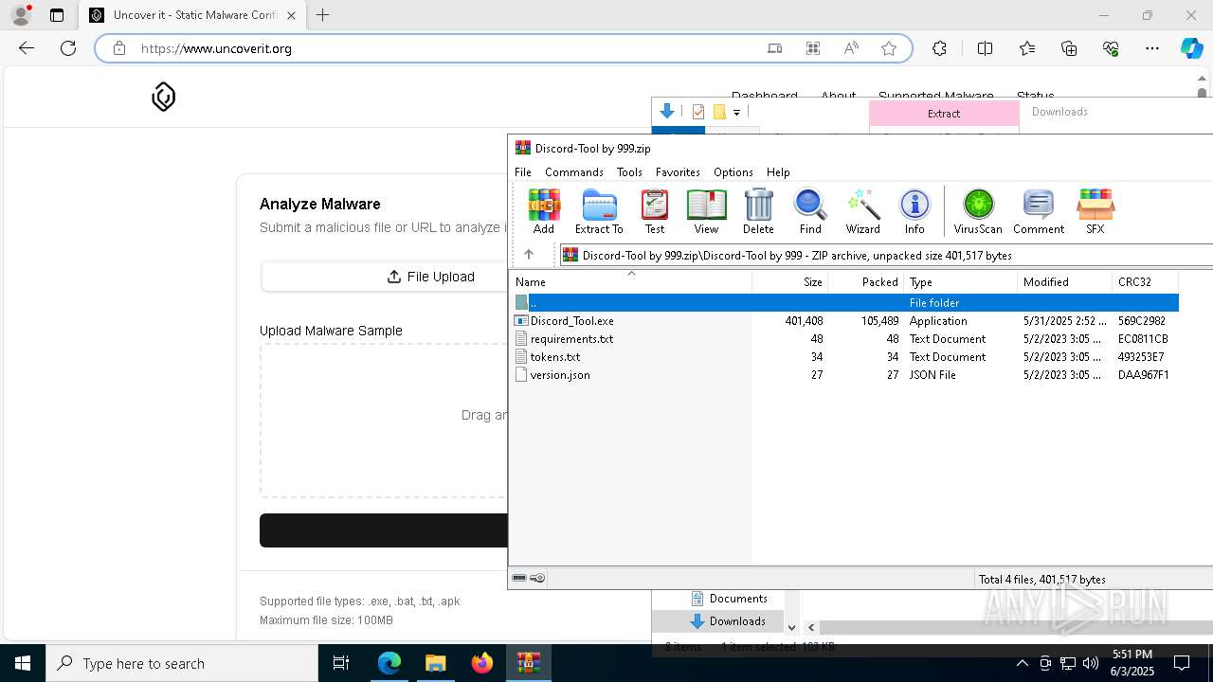Open the Options menu
The height and width of the screenshot is (682, 1213).
(733, 172)
